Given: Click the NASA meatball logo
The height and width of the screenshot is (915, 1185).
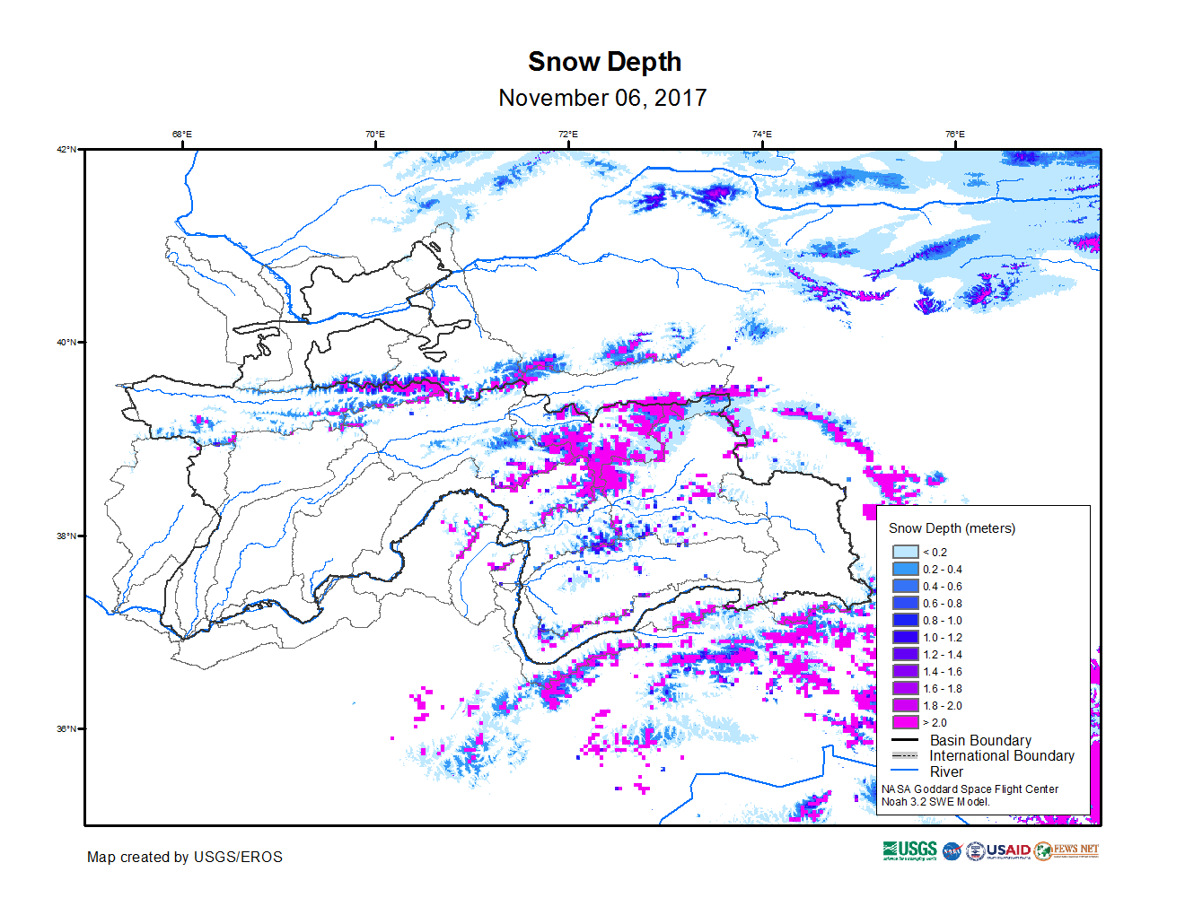Looking at the screenshot, I should pos(952,851).
